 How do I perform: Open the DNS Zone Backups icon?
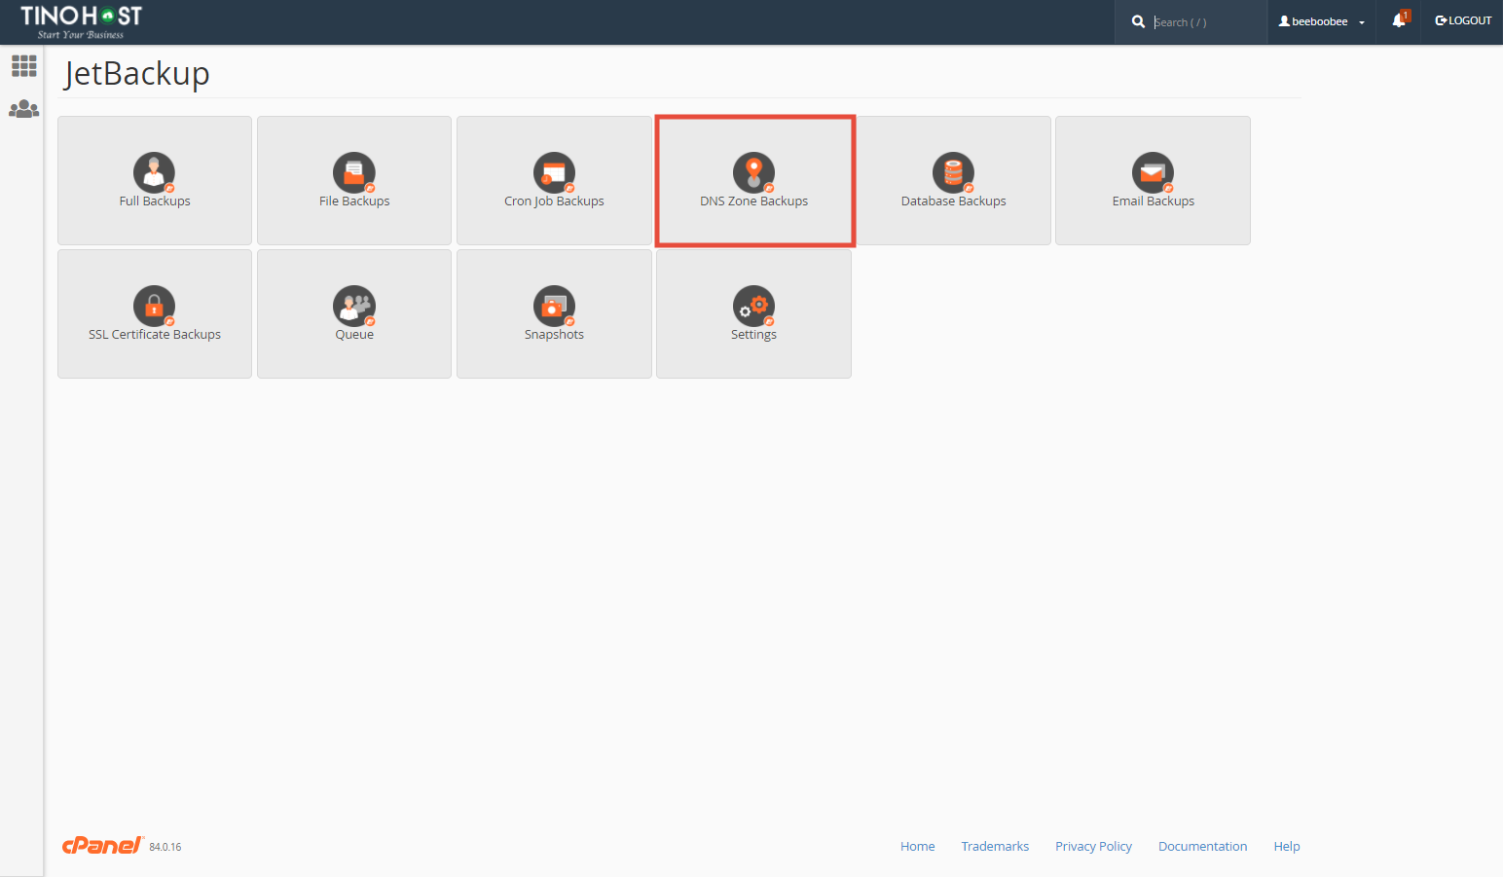[754, 172]
